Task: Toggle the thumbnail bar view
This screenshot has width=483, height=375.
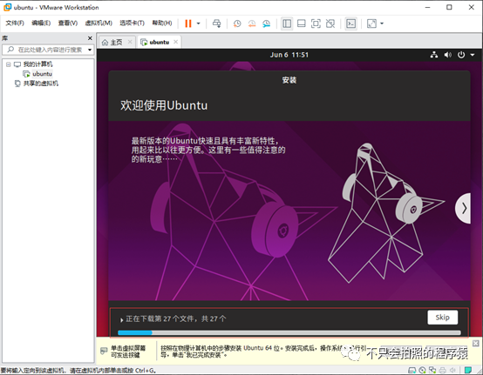Action: click(302, 23)
